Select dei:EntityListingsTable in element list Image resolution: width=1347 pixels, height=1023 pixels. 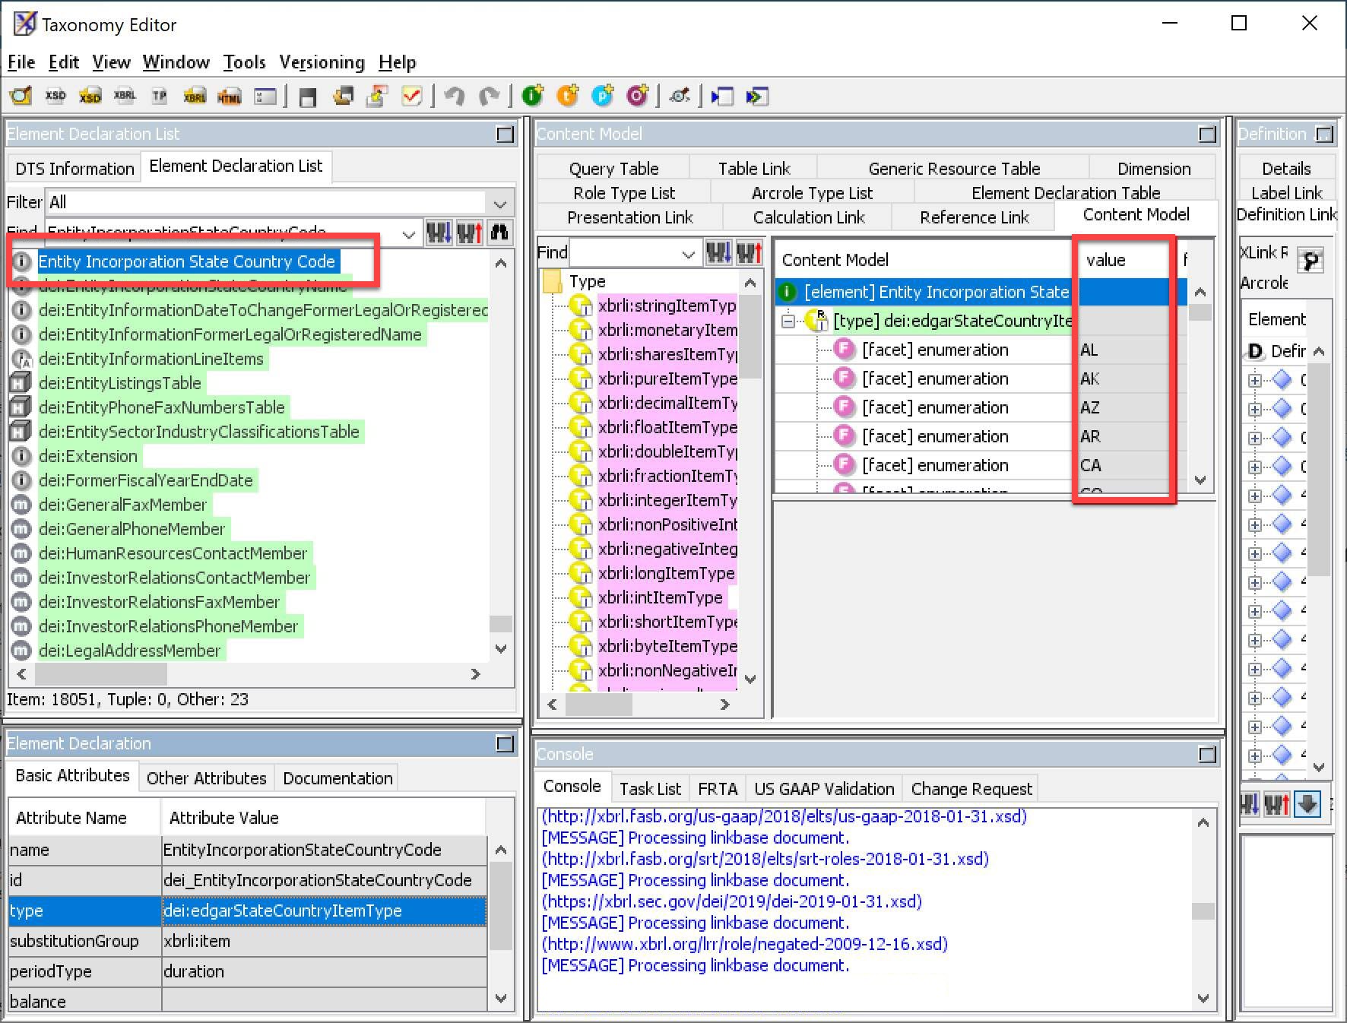[120, 383]
